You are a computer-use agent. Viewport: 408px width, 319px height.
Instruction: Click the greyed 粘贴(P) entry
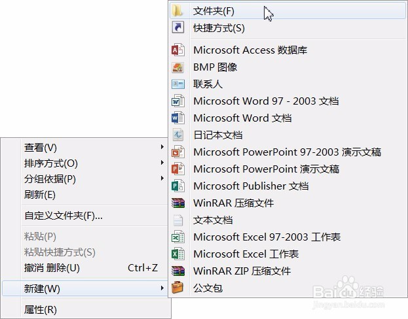pyautogui.click(x=85, y=237)
